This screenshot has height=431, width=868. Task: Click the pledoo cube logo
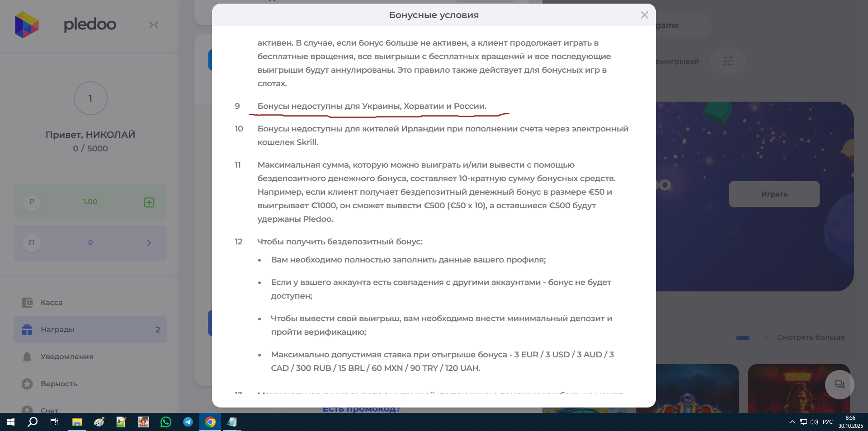27,25
